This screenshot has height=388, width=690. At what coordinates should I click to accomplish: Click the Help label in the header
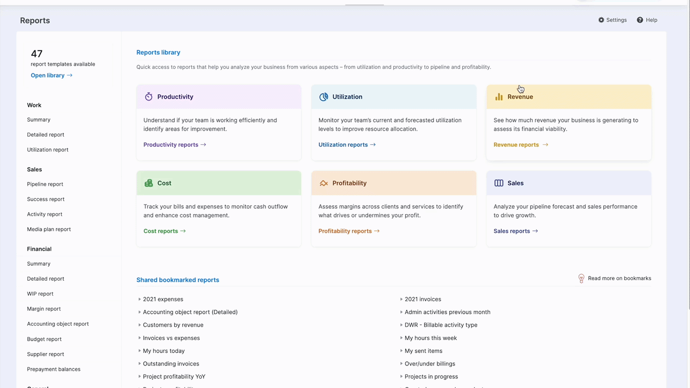[652, 20]
